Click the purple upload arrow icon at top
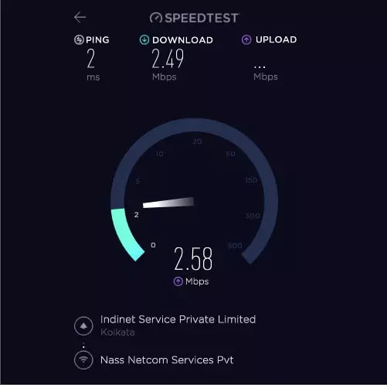387x385 pixels. [246, 39]
